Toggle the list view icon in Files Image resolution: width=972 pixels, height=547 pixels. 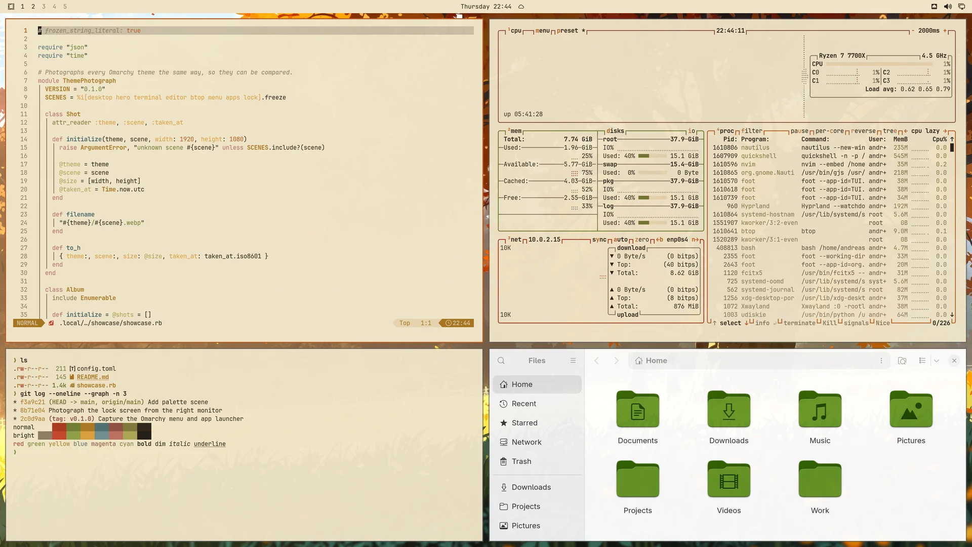tap(922, 361)
